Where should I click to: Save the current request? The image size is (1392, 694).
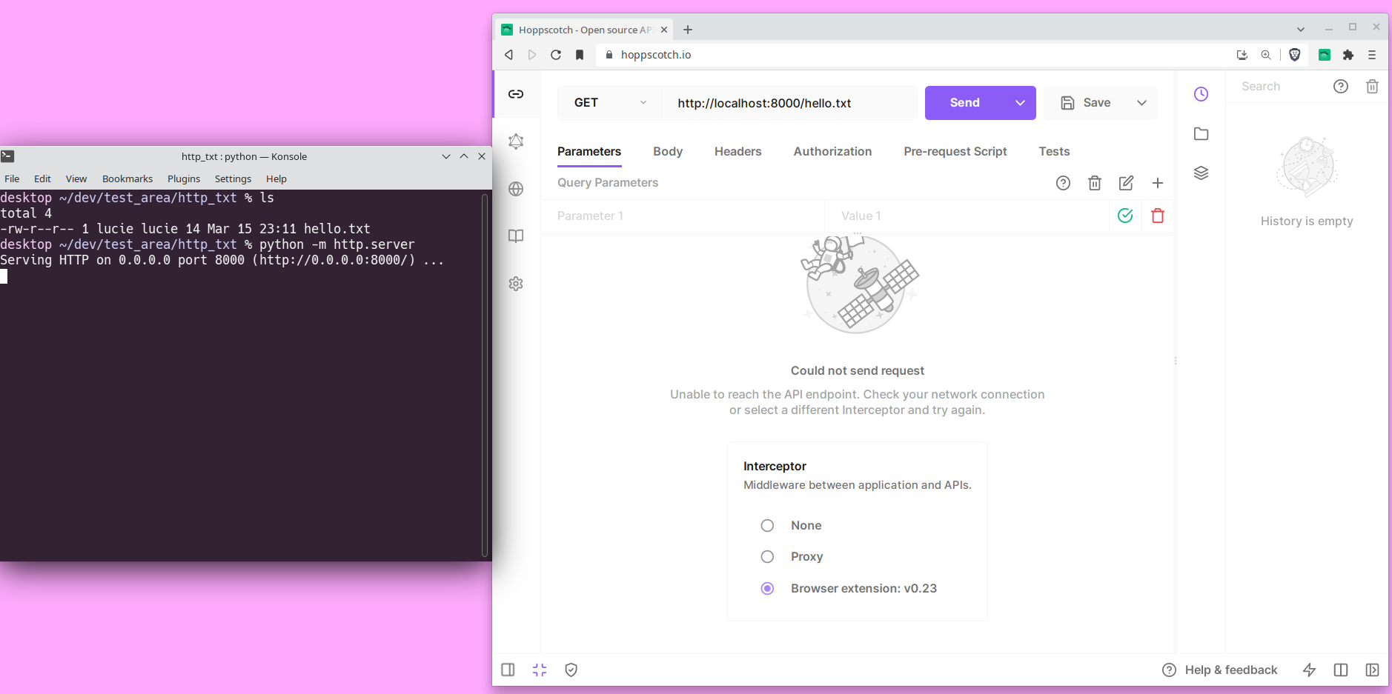click(1085, 103)
